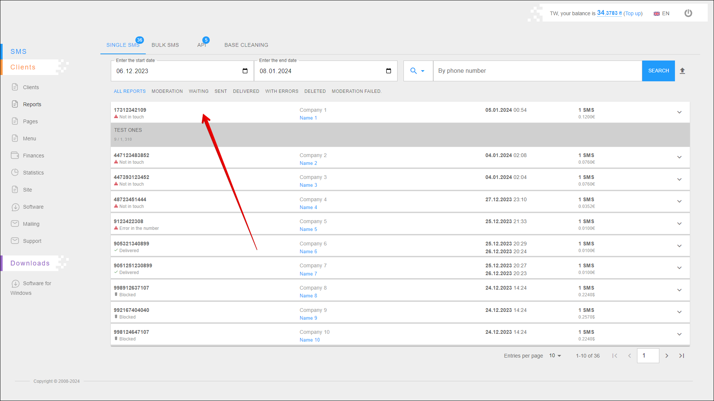Expand the Company 10 report row
Screen dimensions: 714x401
tap(679, 335)
